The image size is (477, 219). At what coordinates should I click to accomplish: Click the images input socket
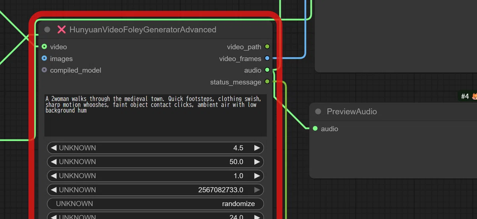point(44,59)
